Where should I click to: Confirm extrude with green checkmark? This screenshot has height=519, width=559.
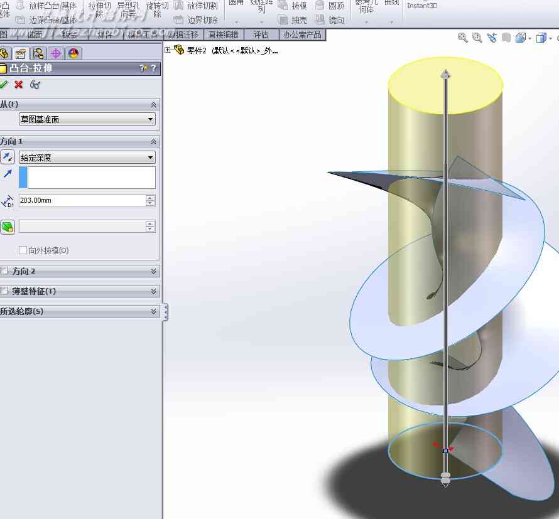(x=3, y=85)
